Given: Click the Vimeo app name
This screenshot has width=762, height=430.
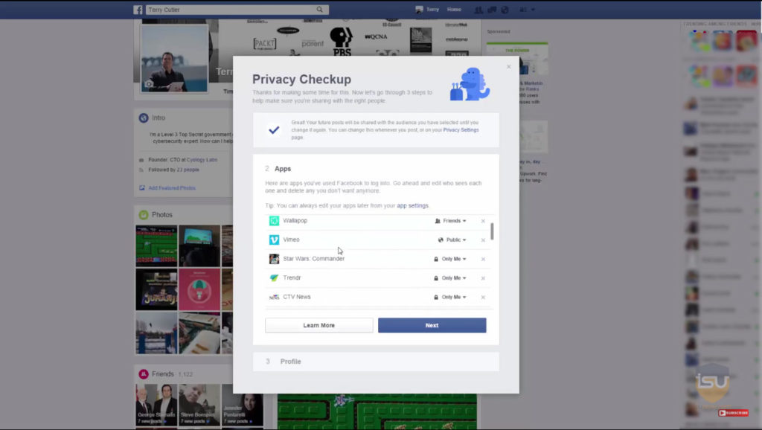Looking at the screenshot, I should click(x=291, y=240).
